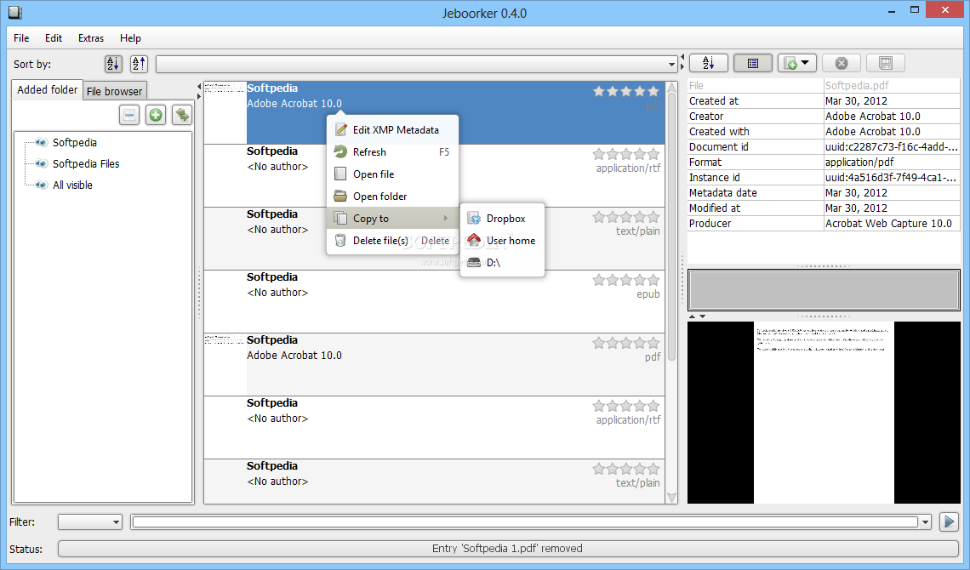This screenshot has height=570, width=970.
Task: Open the File menu
Action: coord(21,38)
